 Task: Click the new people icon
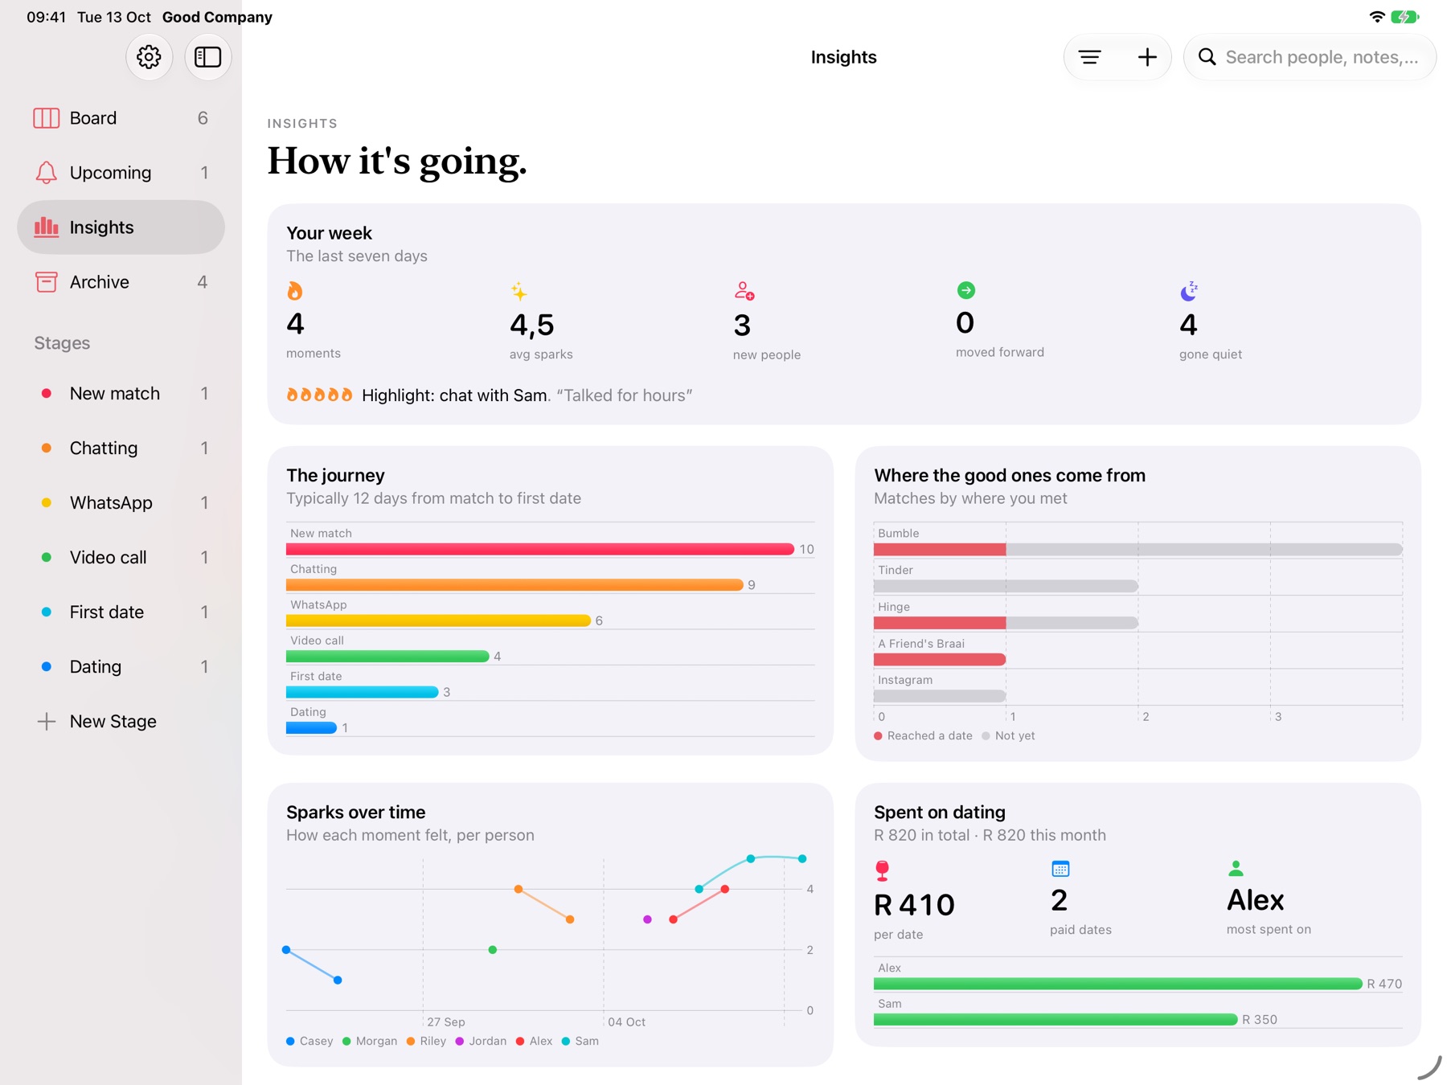[744, 290]
